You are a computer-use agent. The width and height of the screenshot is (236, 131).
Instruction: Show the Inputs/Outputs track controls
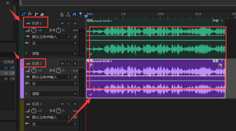(23, 14)
